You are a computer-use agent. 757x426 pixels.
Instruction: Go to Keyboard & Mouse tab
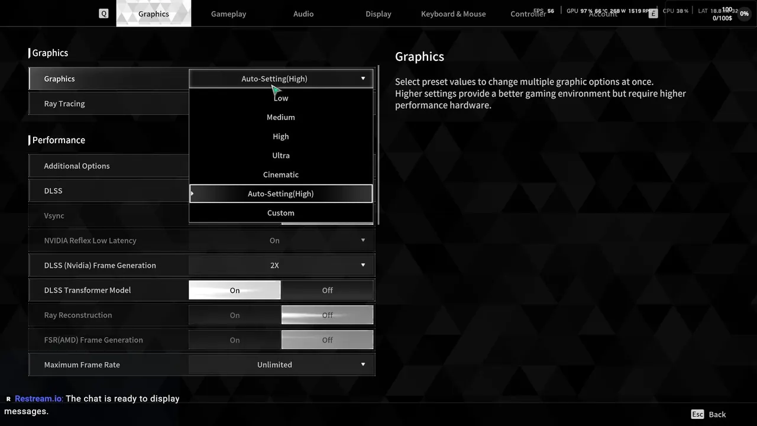point(454,14)
